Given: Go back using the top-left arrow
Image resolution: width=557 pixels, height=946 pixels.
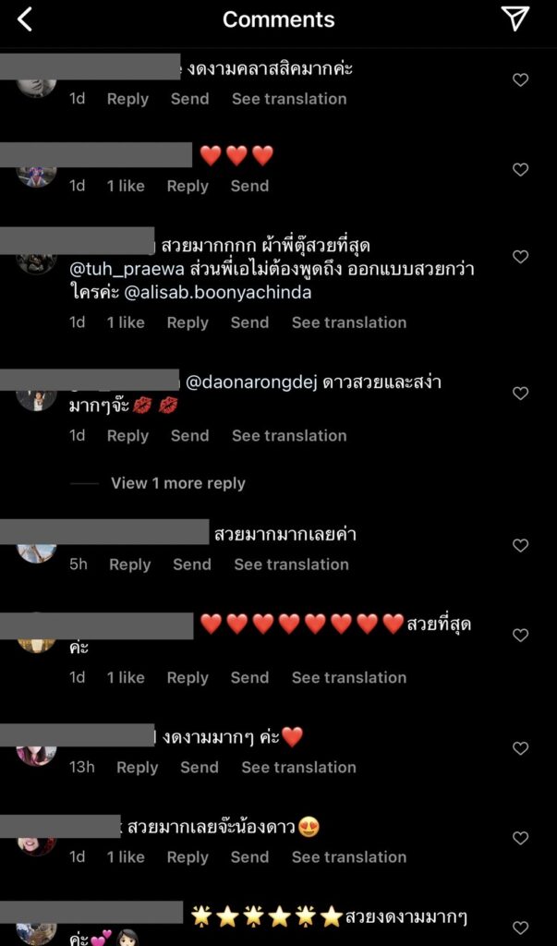Looking at the screenshot, I should click(25, 19).
